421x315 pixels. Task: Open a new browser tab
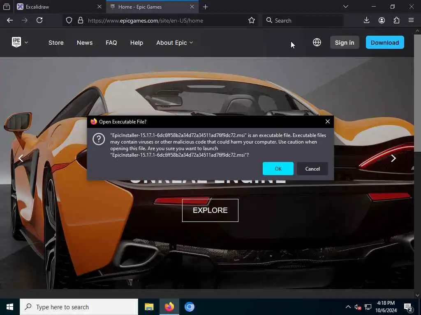[206, 7]
